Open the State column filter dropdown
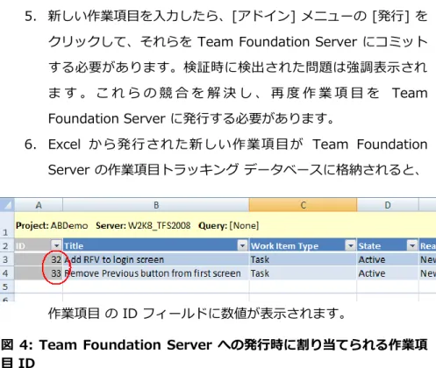Image resolution: width=436 pixels, height=368 pixels. [x=412, y=245]
